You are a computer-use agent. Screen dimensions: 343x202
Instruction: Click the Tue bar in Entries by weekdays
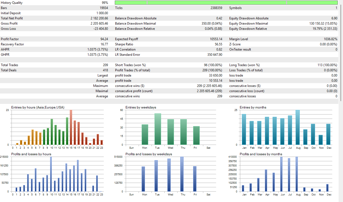pos(158,129)
